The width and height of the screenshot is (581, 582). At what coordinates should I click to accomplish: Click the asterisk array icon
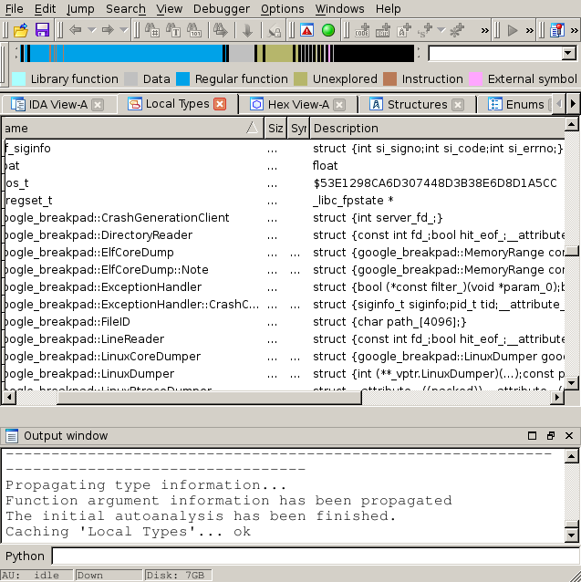[x=457, y=30]
